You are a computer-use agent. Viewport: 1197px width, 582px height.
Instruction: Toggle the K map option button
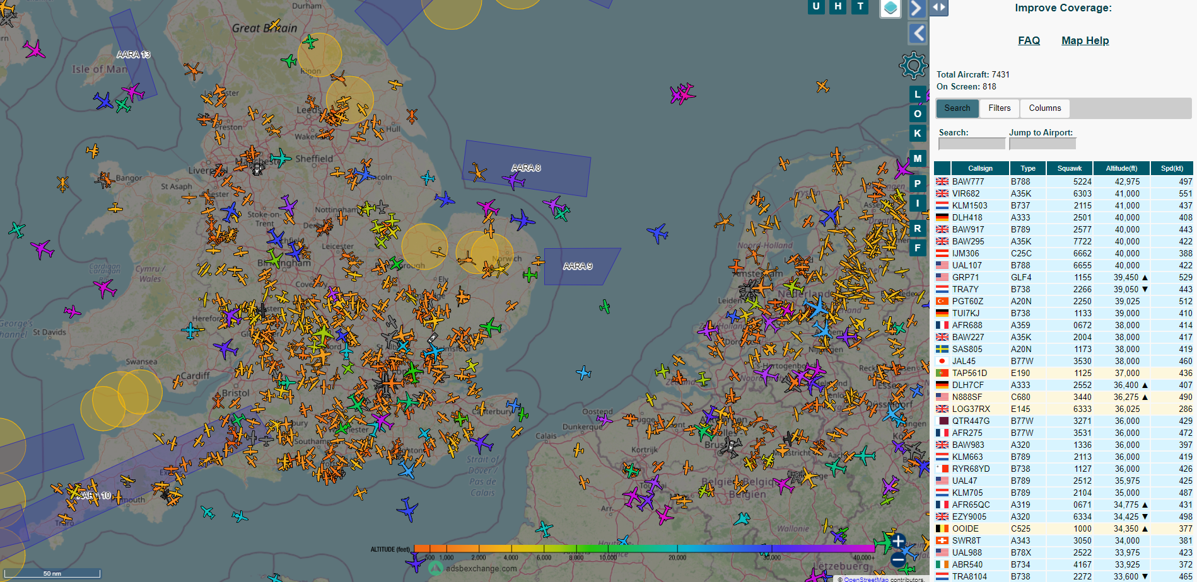coord(918,134)
